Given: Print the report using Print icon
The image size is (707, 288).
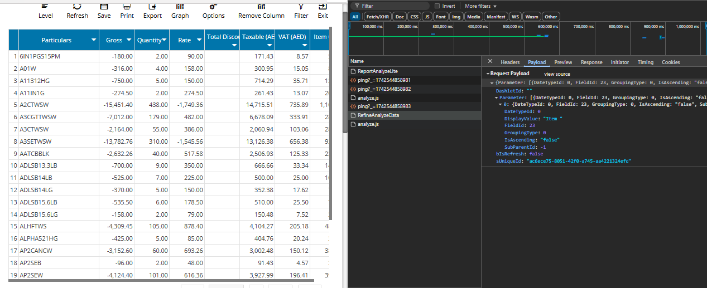Looking at the screenshot, I should (127, 6).
